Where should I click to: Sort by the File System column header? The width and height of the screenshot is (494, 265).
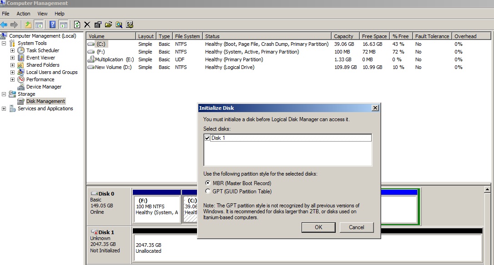coord(187,36)
